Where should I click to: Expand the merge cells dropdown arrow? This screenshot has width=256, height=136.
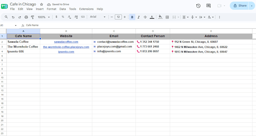(x=178, y=17)
